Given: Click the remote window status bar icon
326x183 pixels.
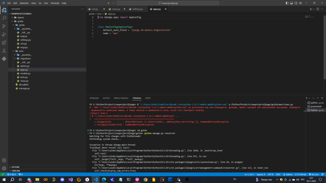Looking at the screenshot, I should tap(3, 175).
